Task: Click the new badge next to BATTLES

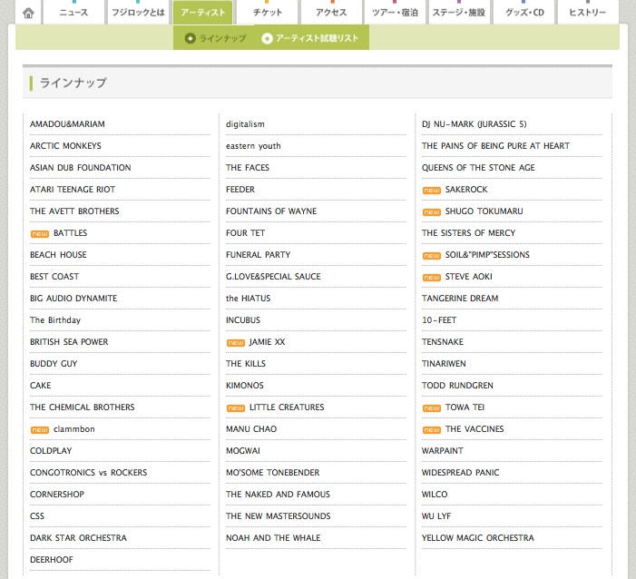Action: pos(40,234)
